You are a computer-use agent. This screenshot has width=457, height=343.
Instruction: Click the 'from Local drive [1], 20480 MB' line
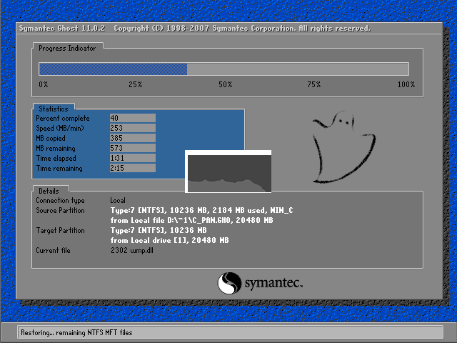pos(170,240)
